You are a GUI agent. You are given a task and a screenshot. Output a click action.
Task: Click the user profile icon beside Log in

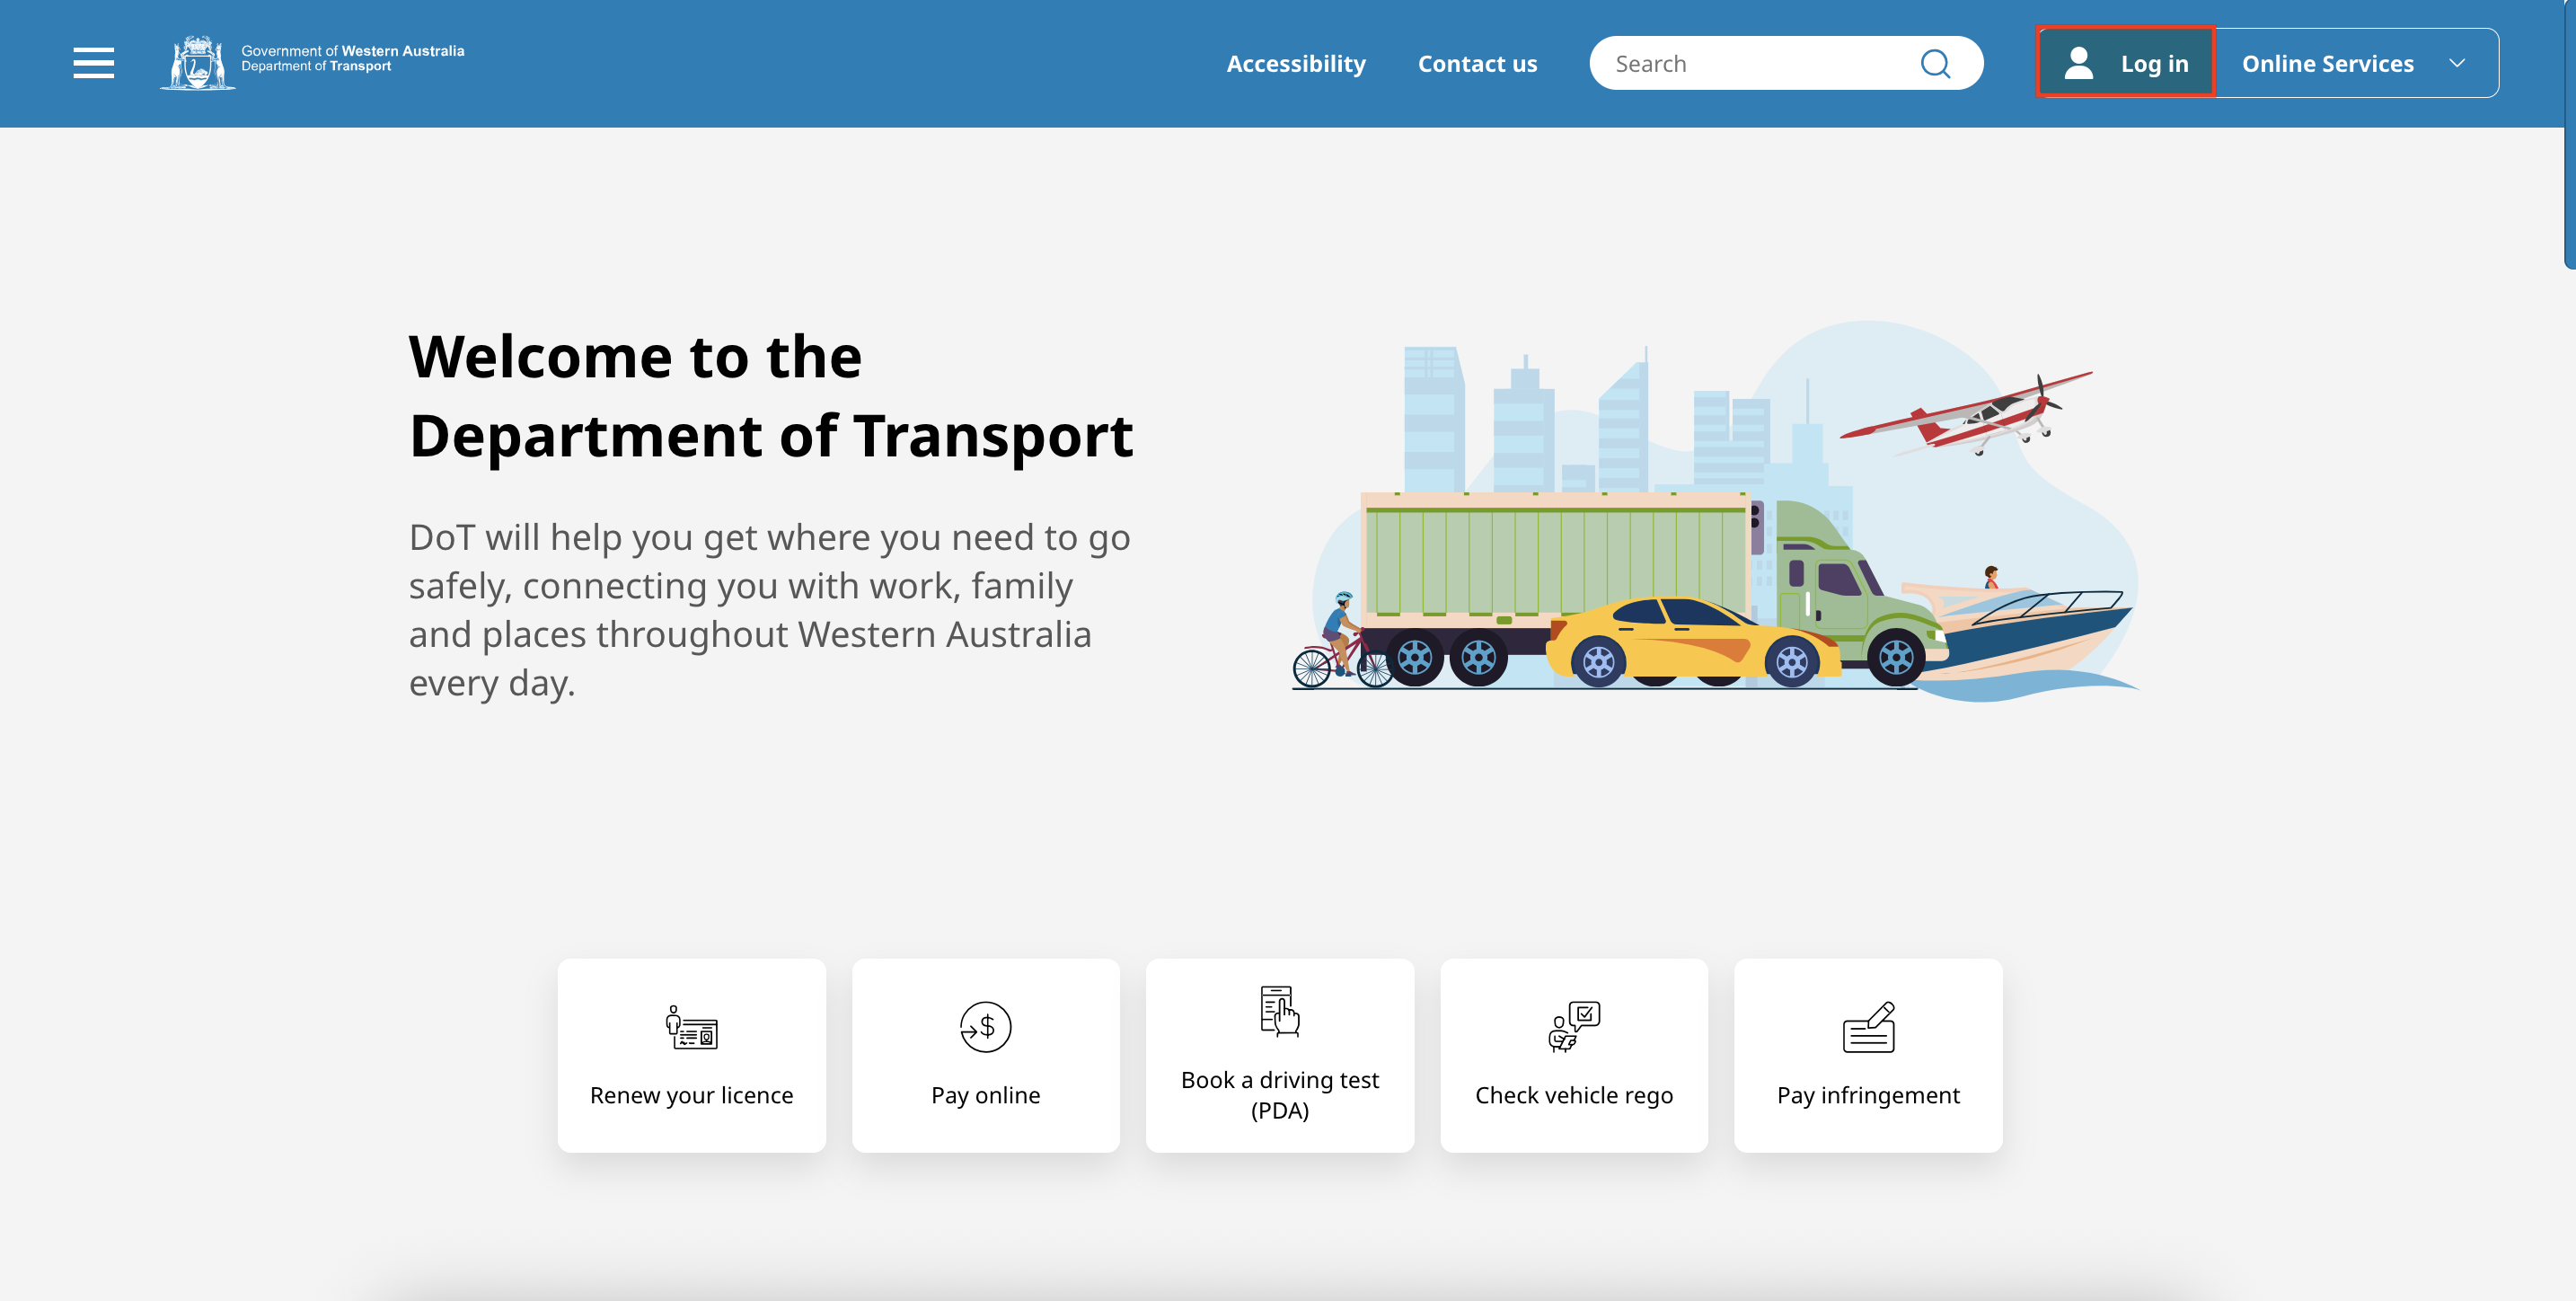coord(2078,63)
